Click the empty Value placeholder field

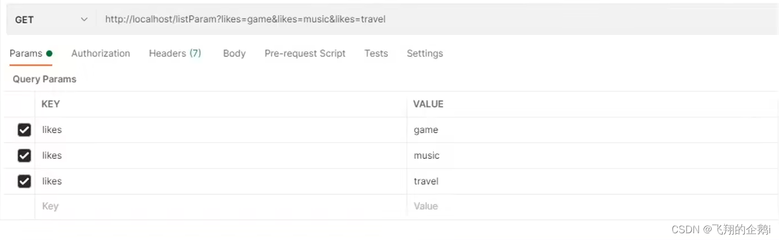click(592, 207)
